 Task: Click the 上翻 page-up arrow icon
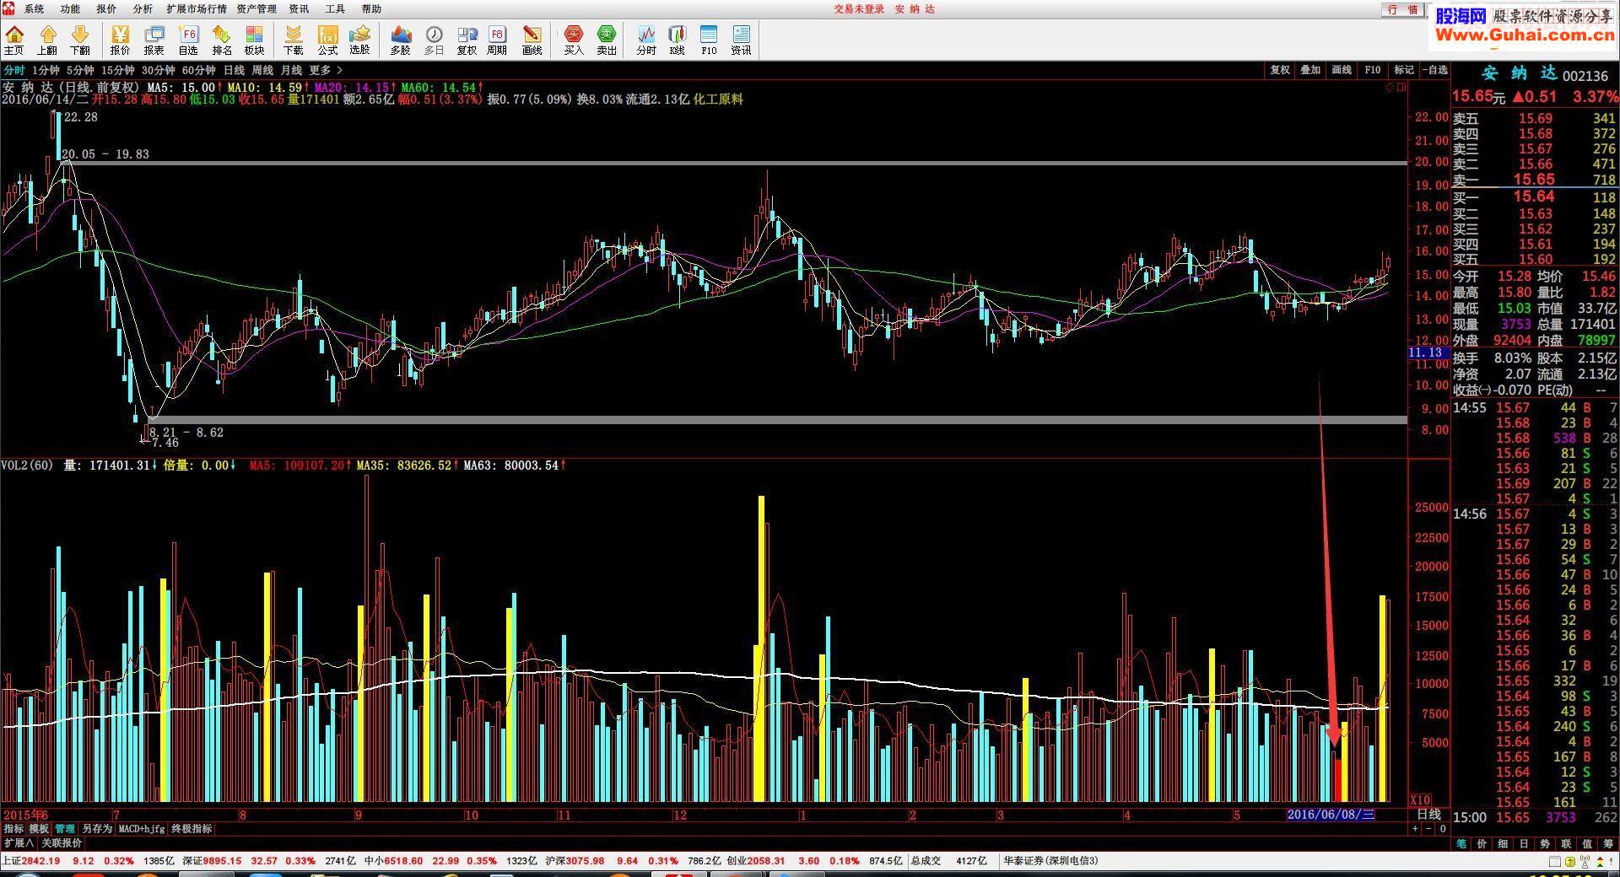tap(47, 40)
